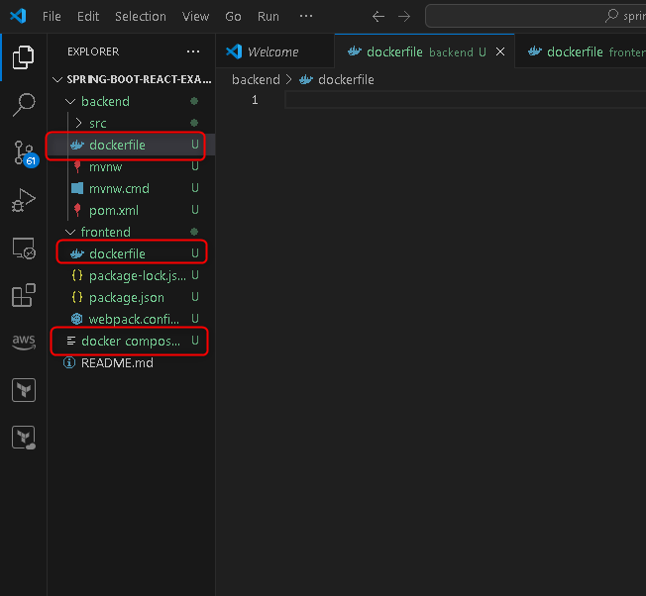Image resolution: width=646 pixels, height=596 pixels.
Task: Show more menus via the title bar ellipsis
Action: [306, 16]
